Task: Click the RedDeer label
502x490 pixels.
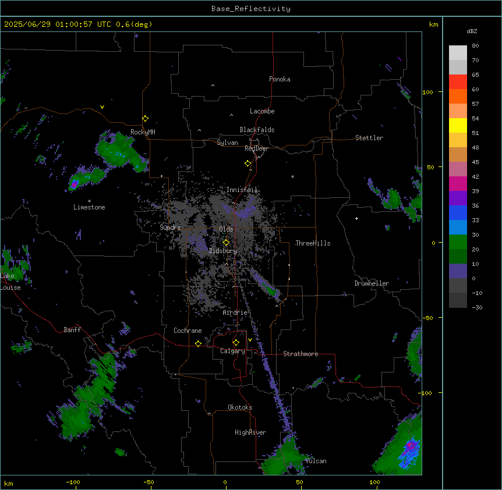Action: [256, 148]
